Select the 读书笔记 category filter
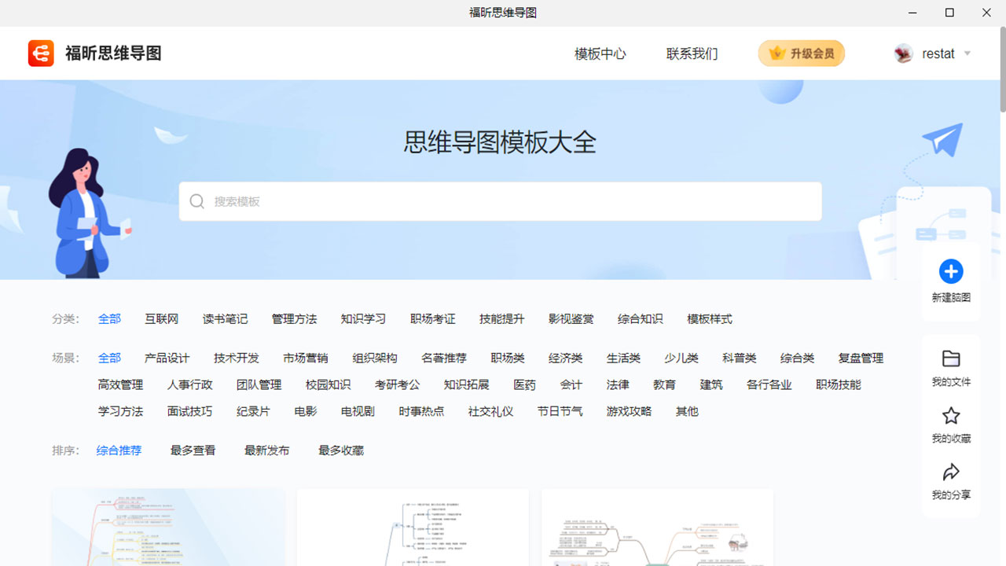Screen dimensions: 1006x566 click(x=226, y=318)
